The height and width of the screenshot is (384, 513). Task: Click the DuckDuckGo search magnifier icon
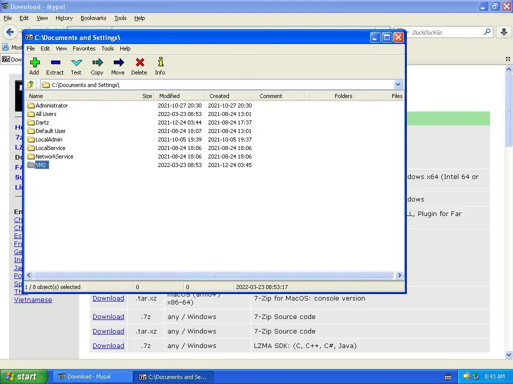pyautogui.click(x=487, y=32)
